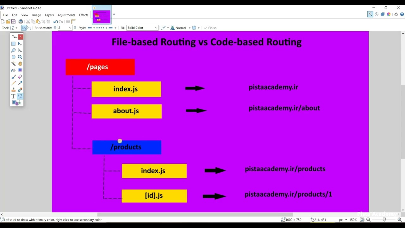Image resolution: width=405 pixels, height=228 pixels.
Task: Select the Clone Stamp tool
Action: pyautogui.click(x=13, y=90)
